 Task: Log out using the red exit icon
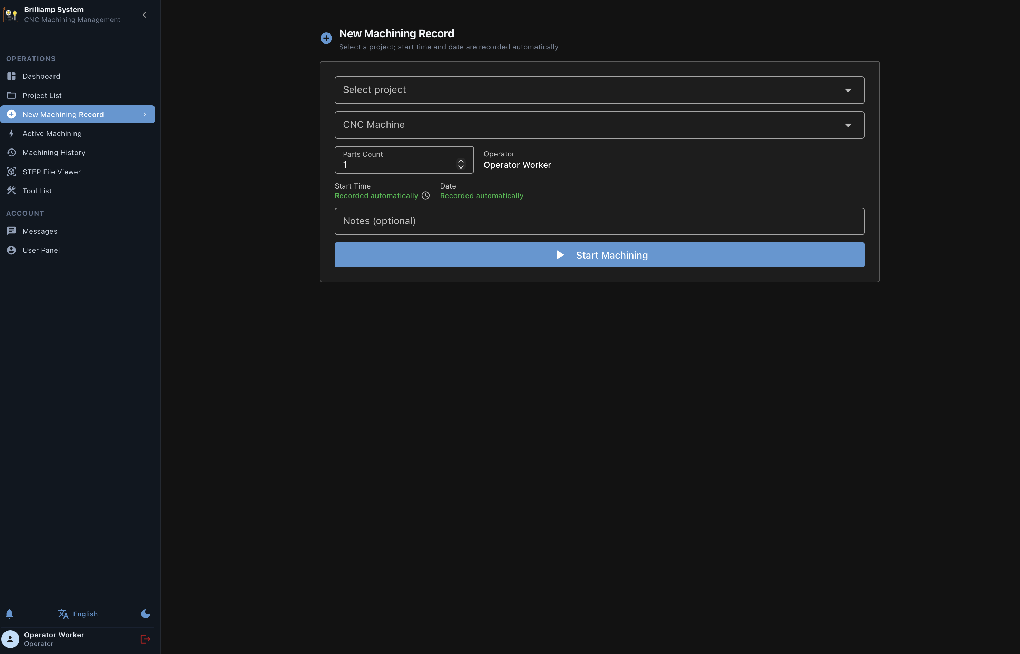[145, 639]
